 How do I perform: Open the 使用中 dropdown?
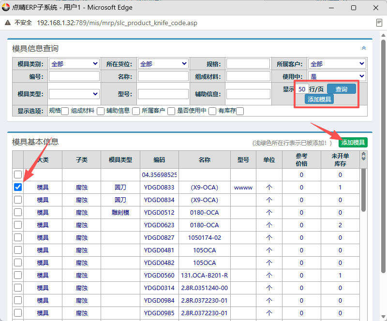(337, 76)
